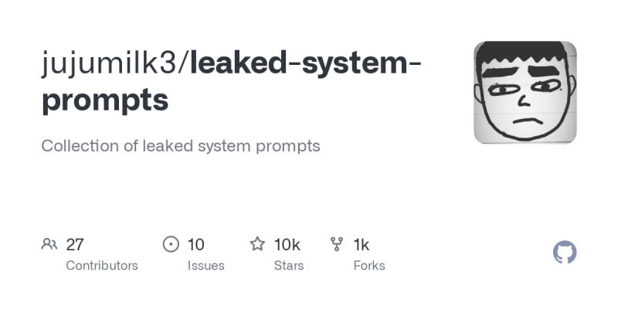Click the 1k fork count
618x309 pixels.
coord(361,245)
